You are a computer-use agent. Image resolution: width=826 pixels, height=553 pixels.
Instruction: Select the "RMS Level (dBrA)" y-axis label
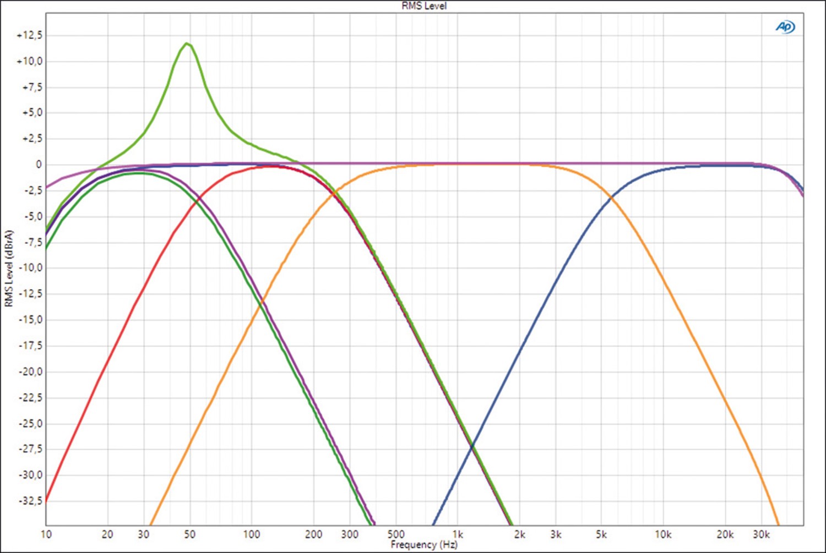(x=9, y=269)
